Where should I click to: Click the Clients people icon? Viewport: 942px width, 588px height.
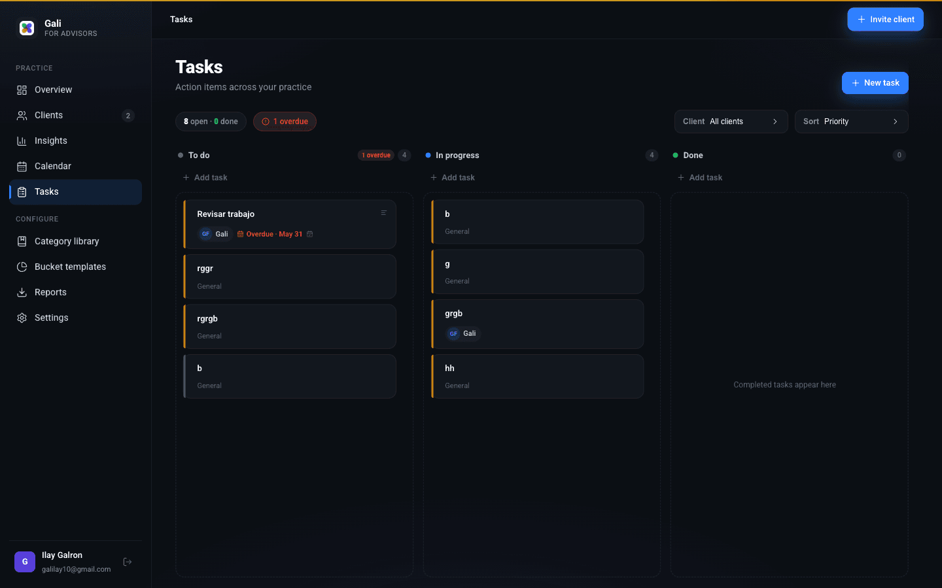[x=22, y=116]
